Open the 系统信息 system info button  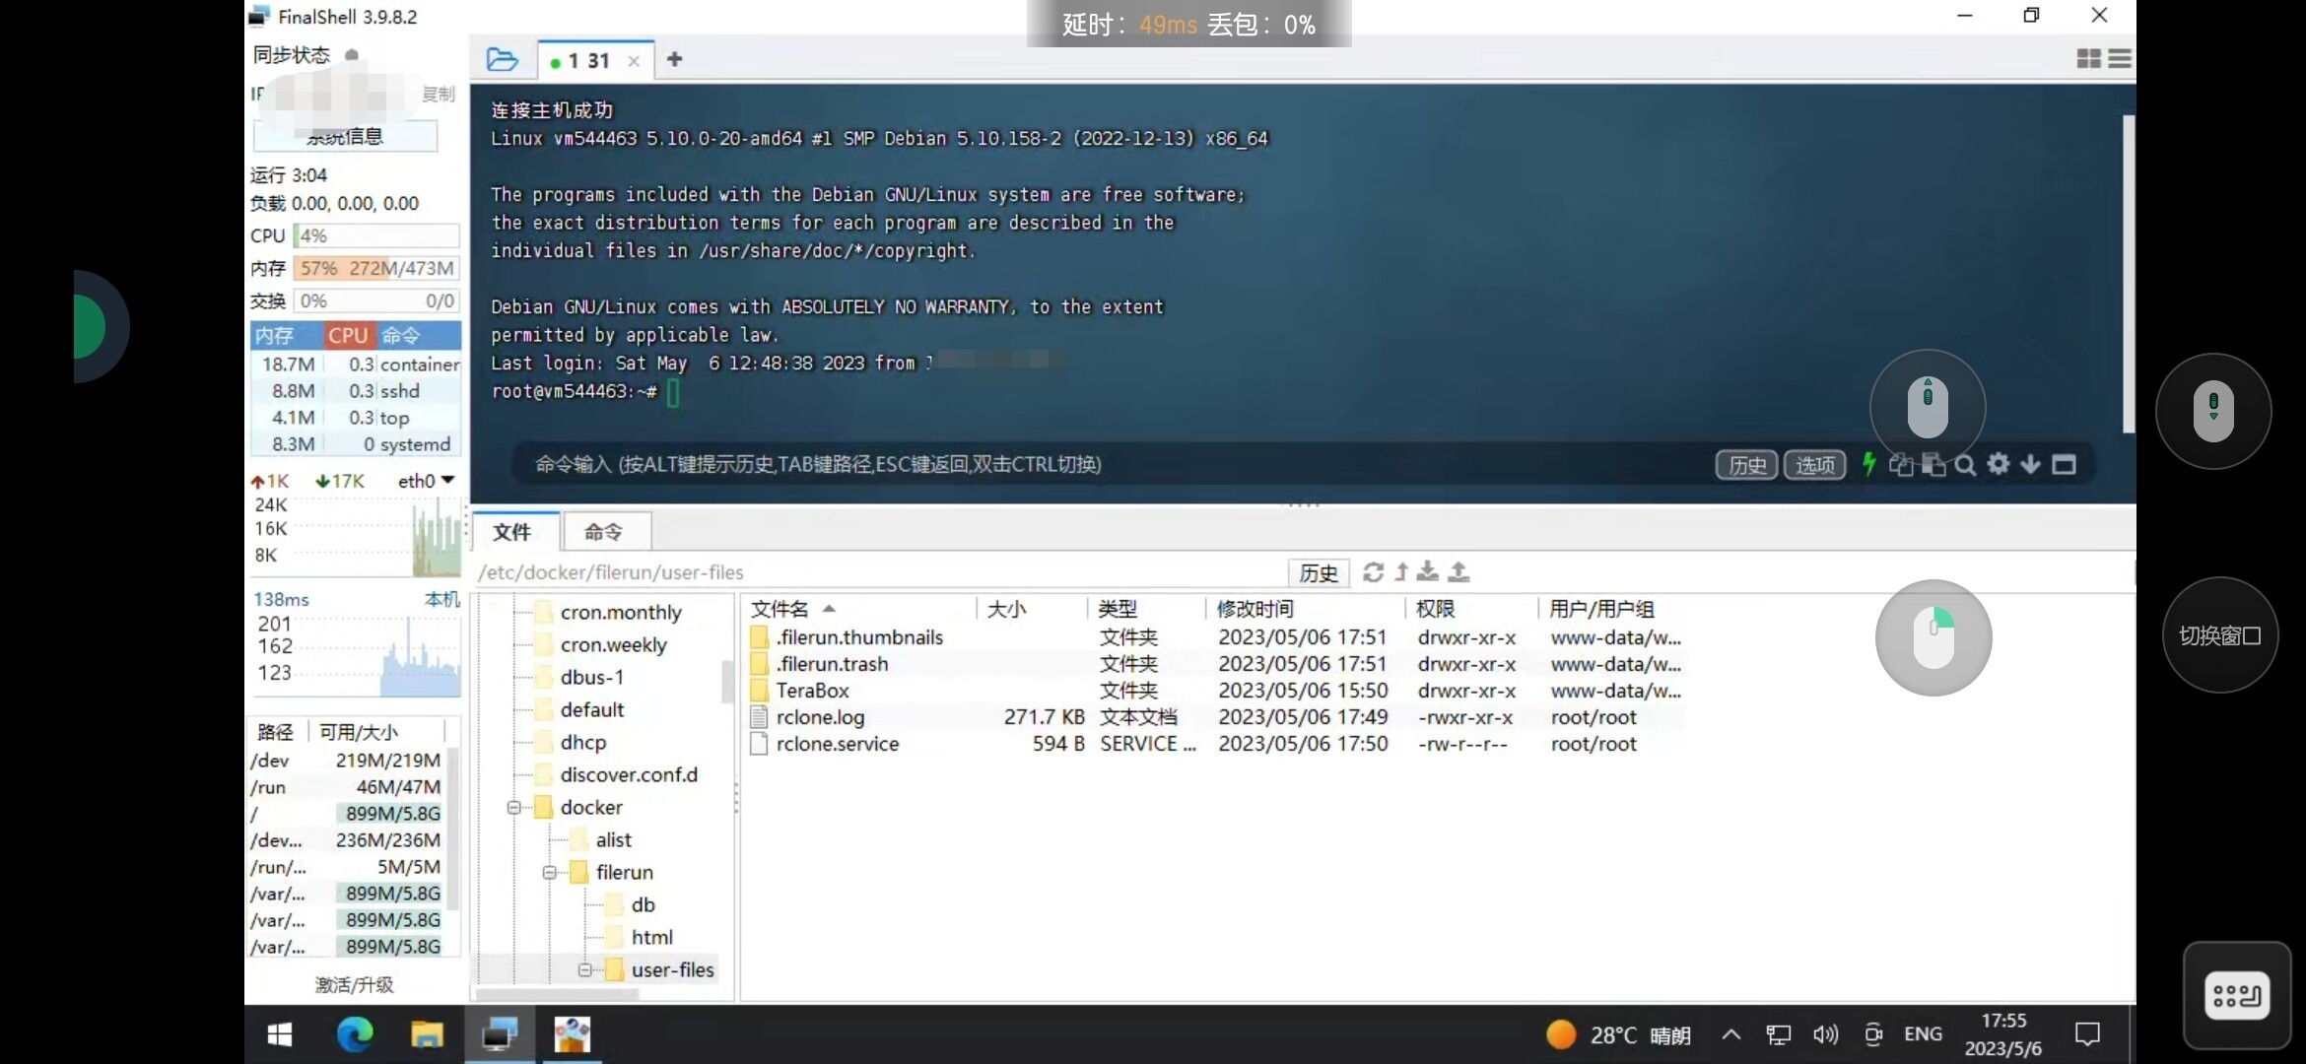point(345,137)
